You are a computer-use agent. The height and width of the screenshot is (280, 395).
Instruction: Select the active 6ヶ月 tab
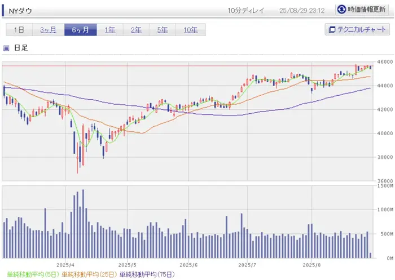point(81,30)
